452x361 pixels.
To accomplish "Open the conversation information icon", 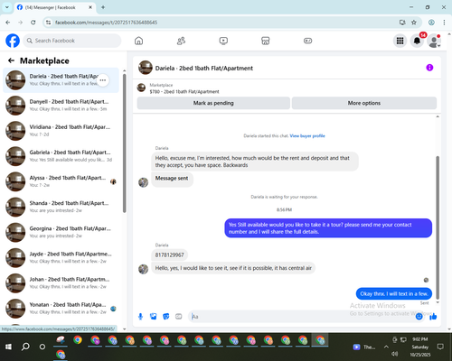I will tap(429, 68).
